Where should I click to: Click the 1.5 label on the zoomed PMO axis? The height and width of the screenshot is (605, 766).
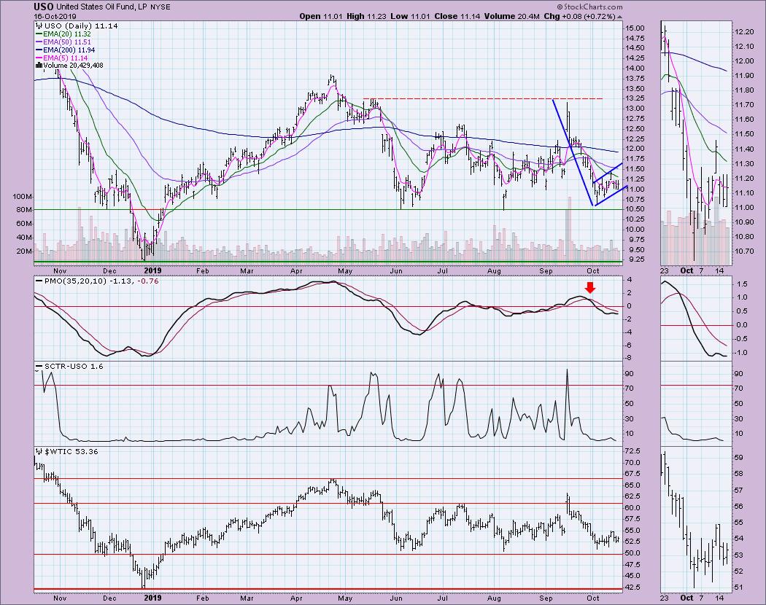coord(742,284)
